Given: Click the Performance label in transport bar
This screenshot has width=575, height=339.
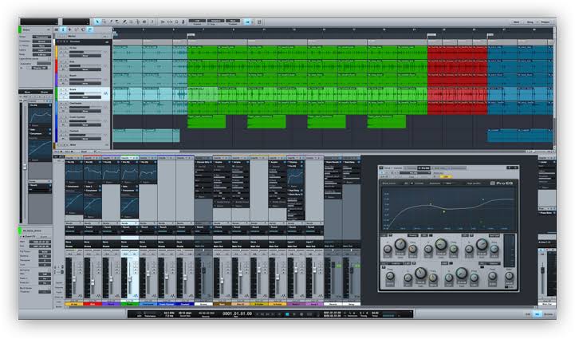Looking at the screenshot, I should [x=150, y=316].
